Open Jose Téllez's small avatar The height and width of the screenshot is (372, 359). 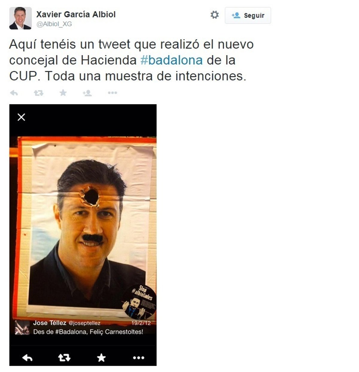click(22, 328)
